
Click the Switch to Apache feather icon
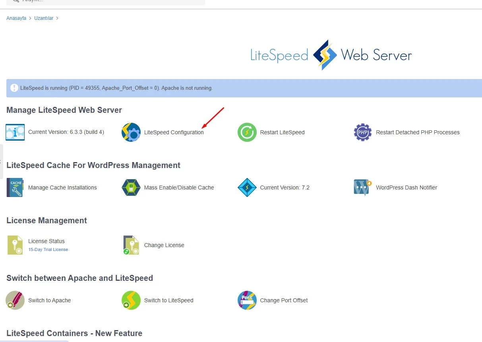tap(15, 300)
